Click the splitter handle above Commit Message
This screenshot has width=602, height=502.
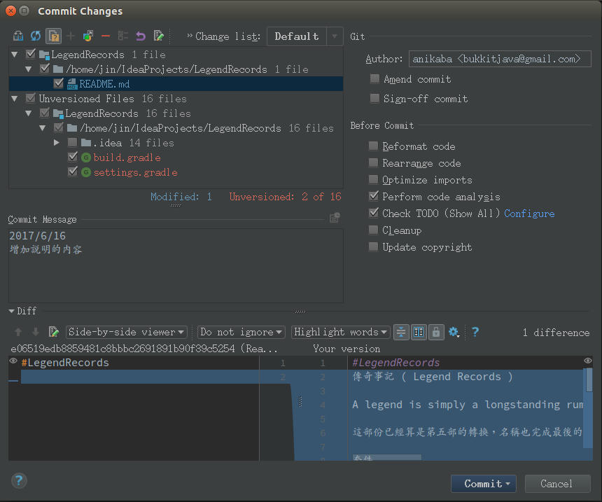pos(176,205)
